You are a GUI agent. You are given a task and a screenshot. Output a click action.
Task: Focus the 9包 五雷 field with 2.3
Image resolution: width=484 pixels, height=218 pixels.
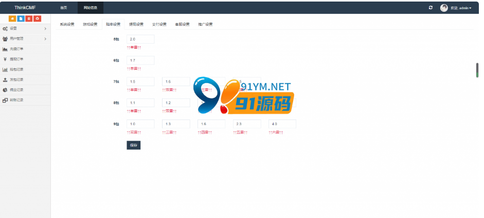(247, 124)
